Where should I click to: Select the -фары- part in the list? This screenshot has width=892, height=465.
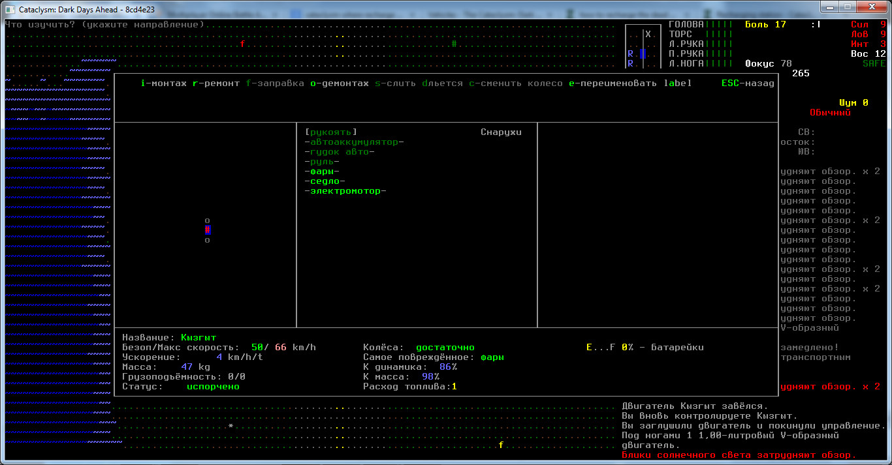[x=322, y=171]
